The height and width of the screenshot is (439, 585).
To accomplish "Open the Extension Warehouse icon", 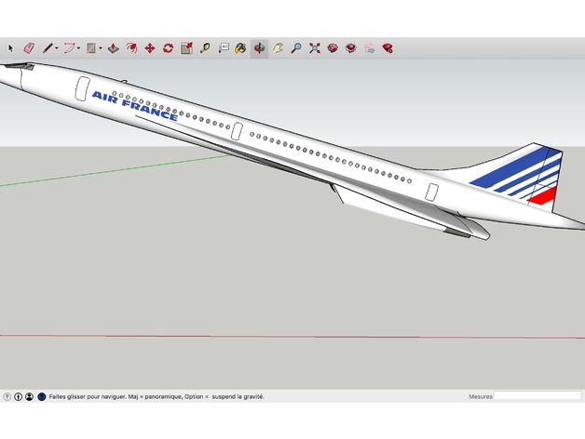I will 350,48.
